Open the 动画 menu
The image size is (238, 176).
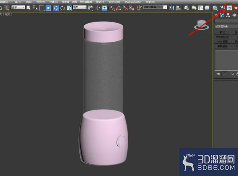[x=74, y=2]
